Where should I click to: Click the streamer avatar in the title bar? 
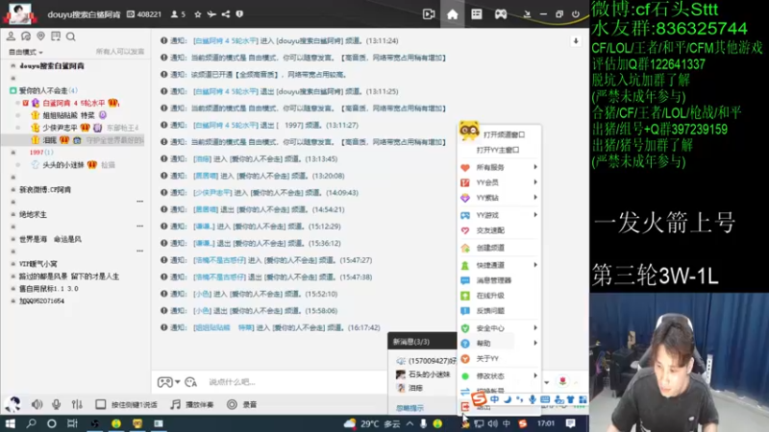[x=20, y=13]
